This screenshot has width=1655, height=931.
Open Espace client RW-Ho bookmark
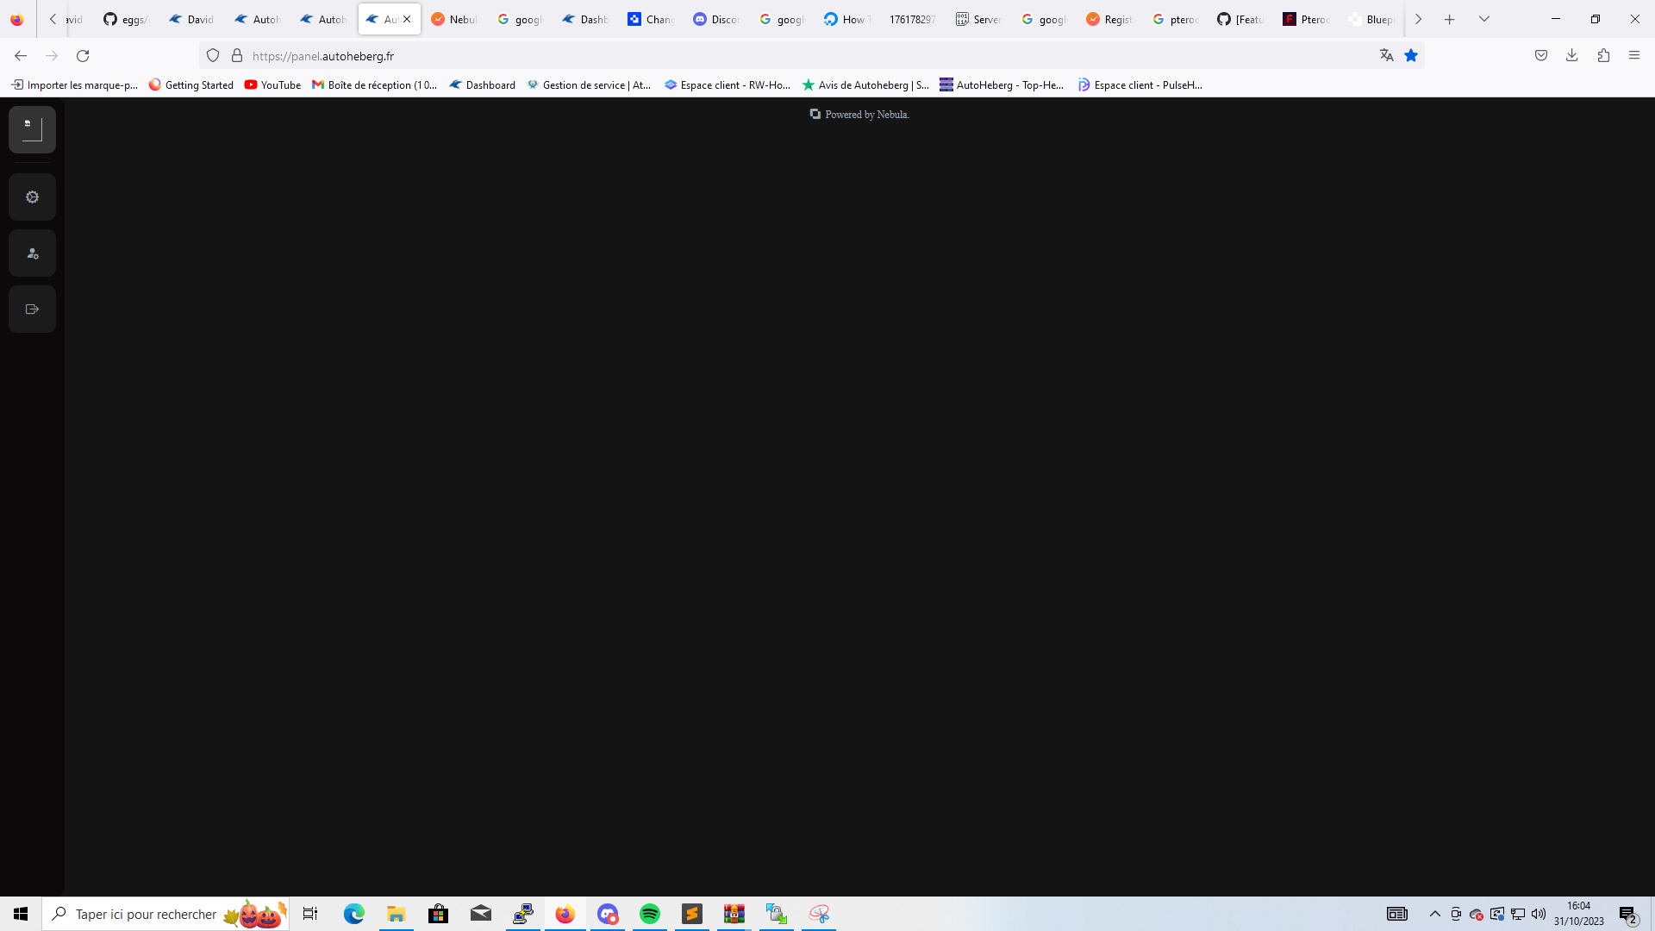728,84
